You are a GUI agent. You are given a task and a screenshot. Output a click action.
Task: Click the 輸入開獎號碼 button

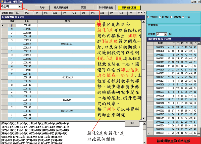(61, 8)
